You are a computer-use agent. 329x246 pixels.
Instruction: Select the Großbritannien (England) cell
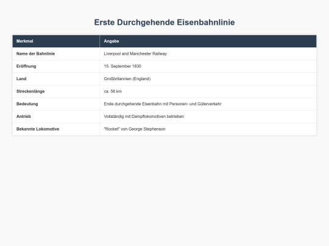coord(208,79)
